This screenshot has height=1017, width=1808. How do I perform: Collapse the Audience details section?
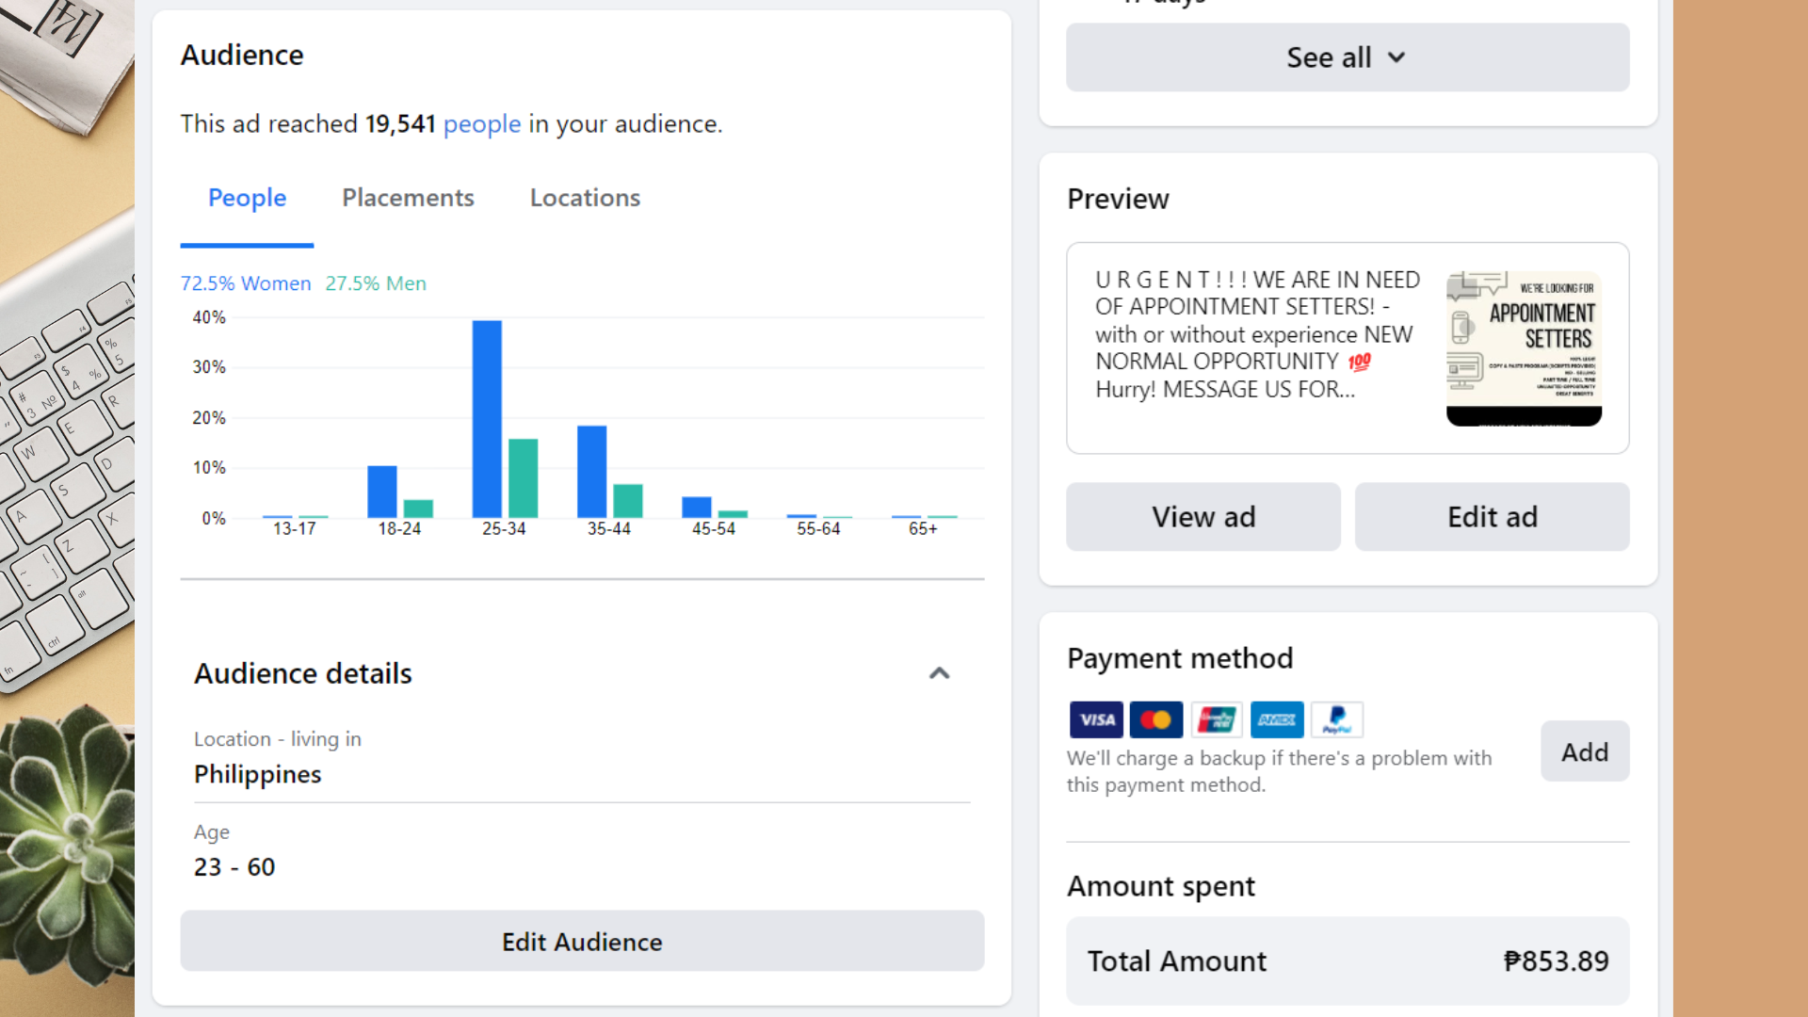click(x=939, y=673)
